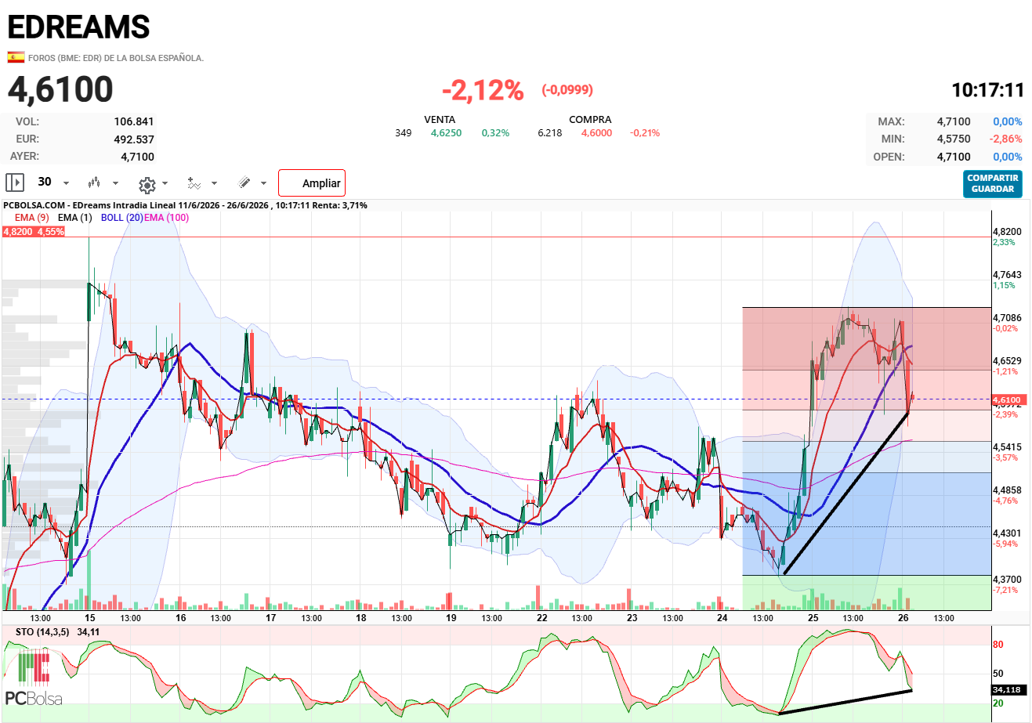Screen dimensions: 1032x723
Task: Click the MAX value 4,7100
Action: (954, 121)
